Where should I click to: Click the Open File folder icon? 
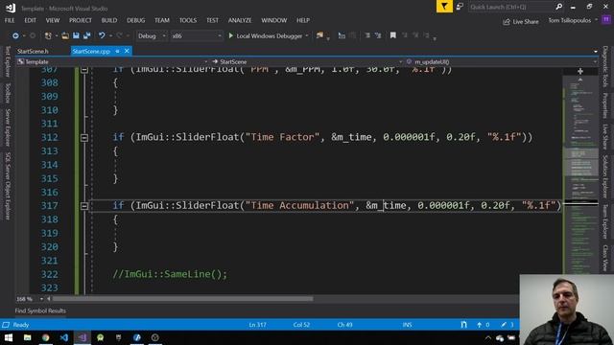pos(65,36)
